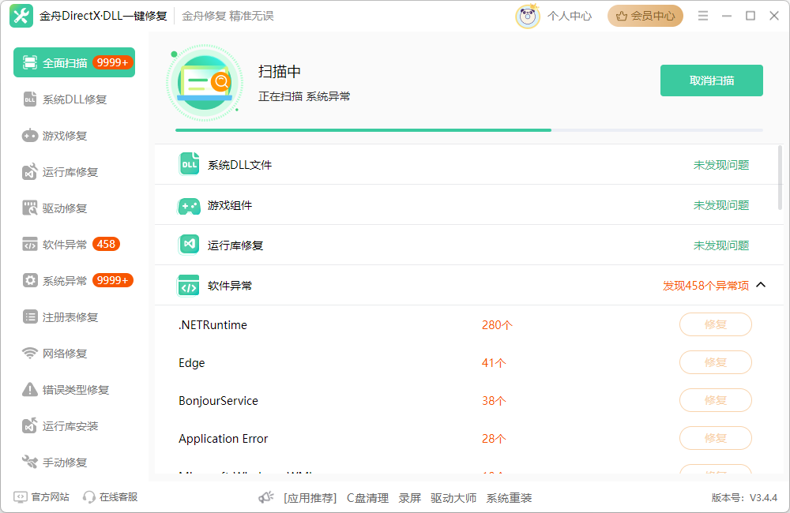Click the megaphone announcement icon
The image size is (790, 513).
coord(266,497)
